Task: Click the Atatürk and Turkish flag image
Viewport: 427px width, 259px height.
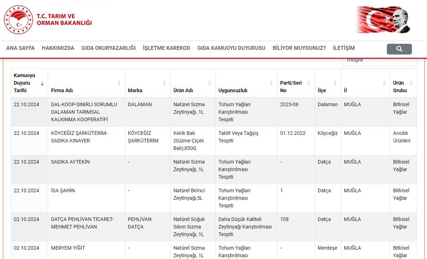Action: click(383, 20)
